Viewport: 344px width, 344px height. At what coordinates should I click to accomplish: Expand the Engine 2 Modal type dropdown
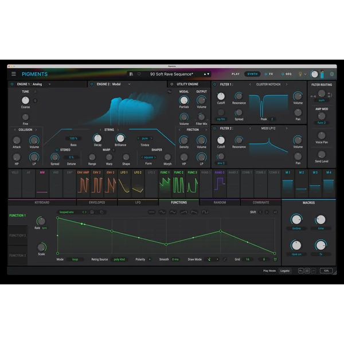pyautogui.click(x=129, y=84)
